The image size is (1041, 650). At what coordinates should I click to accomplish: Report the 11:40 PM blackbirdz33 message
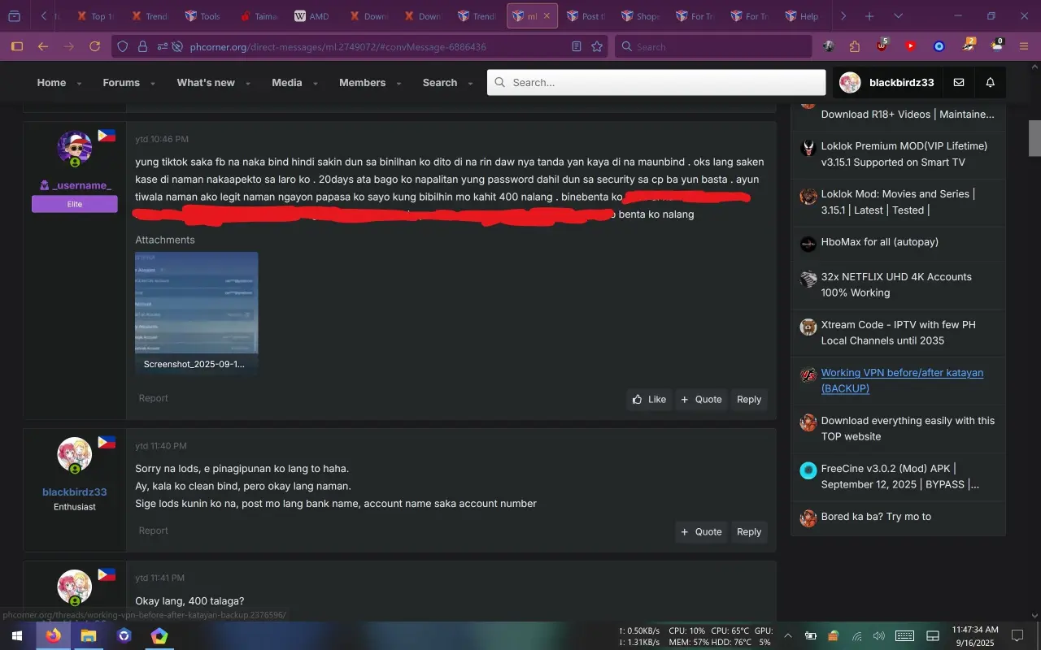[x=153, y=530]
